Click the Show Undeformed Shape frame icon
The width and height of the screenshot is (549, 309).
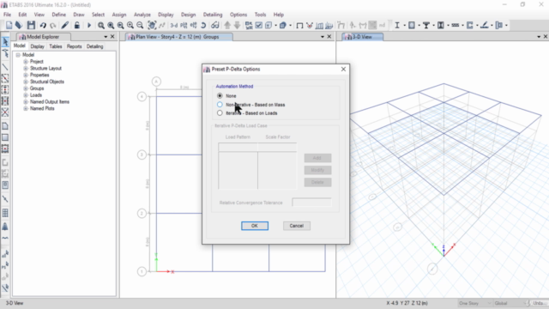pyautogui.click(x=299, y=25)
